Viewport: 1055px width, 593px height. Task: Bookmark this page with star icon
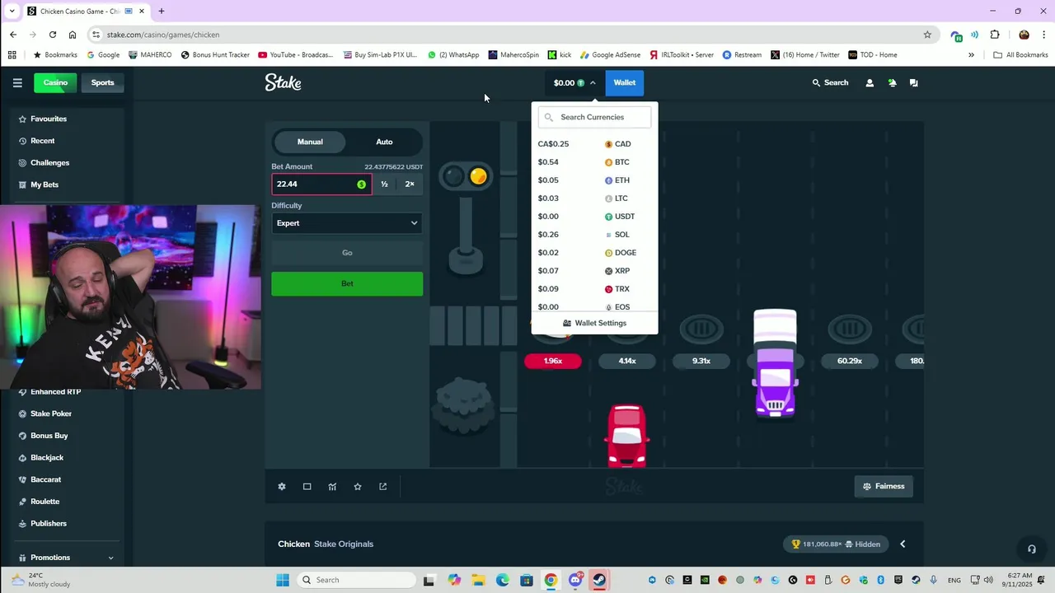pos(927,35)
